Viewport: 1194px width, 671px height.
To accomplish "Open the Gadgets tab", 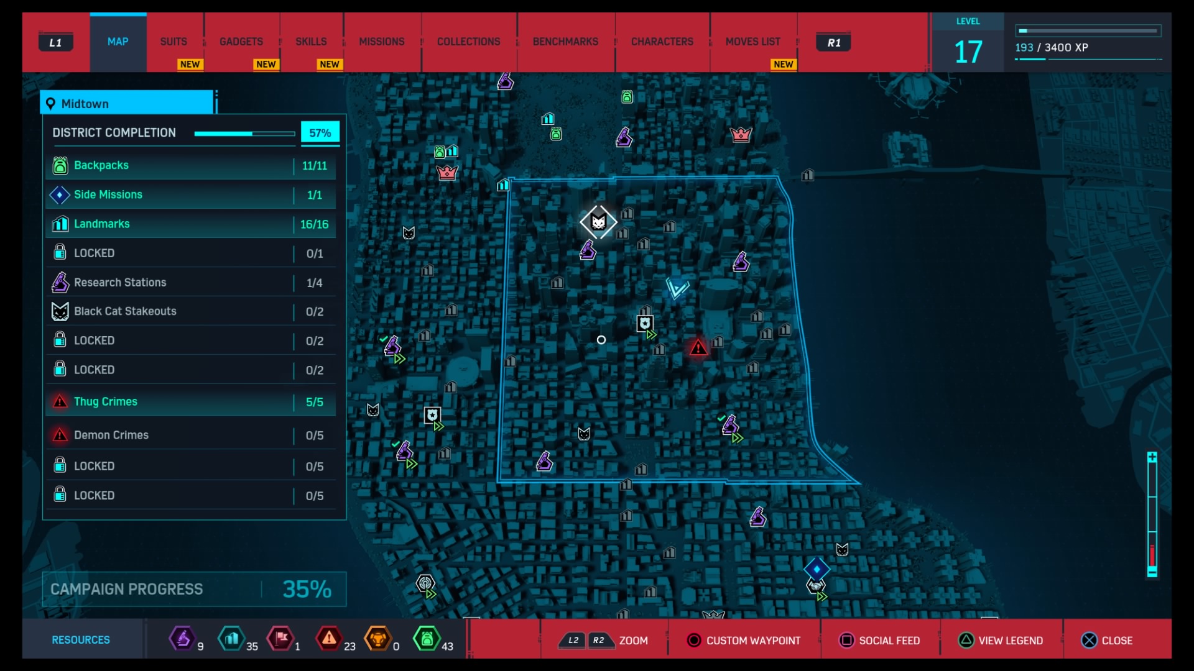I will tap(241, 42).
